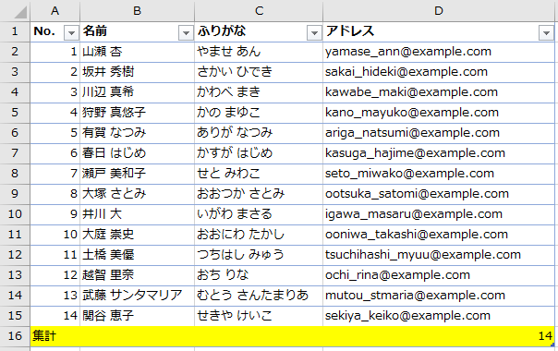Select cell with name 土橋 美優

[x=138, y=255]
